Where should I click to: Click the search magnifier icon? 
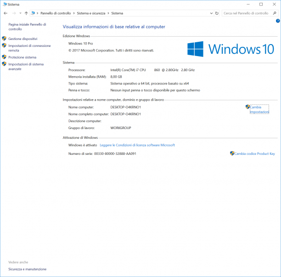click(x=275, y=13)
